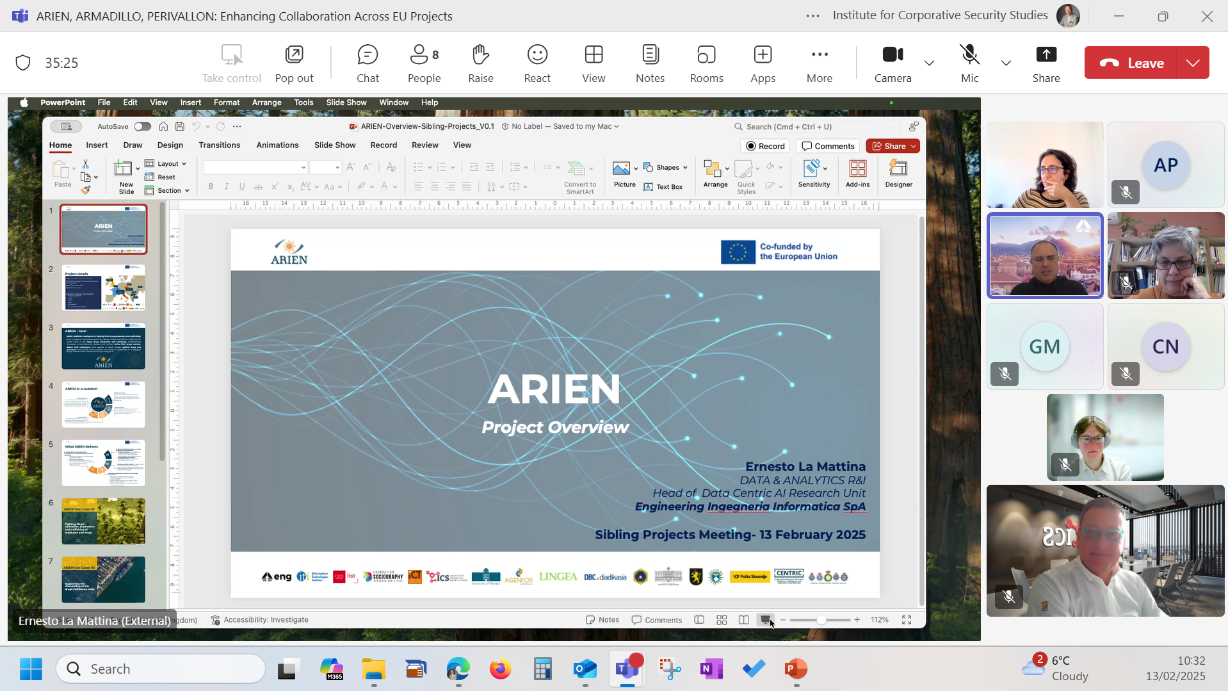Open More actions menu
Screen dimensions: 1228x691
point(819,63)
